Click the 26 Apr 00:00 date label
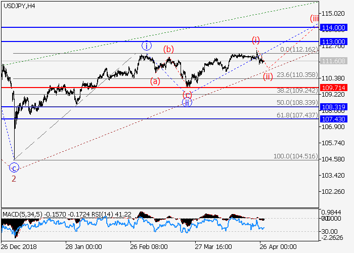 coord(278,246)
